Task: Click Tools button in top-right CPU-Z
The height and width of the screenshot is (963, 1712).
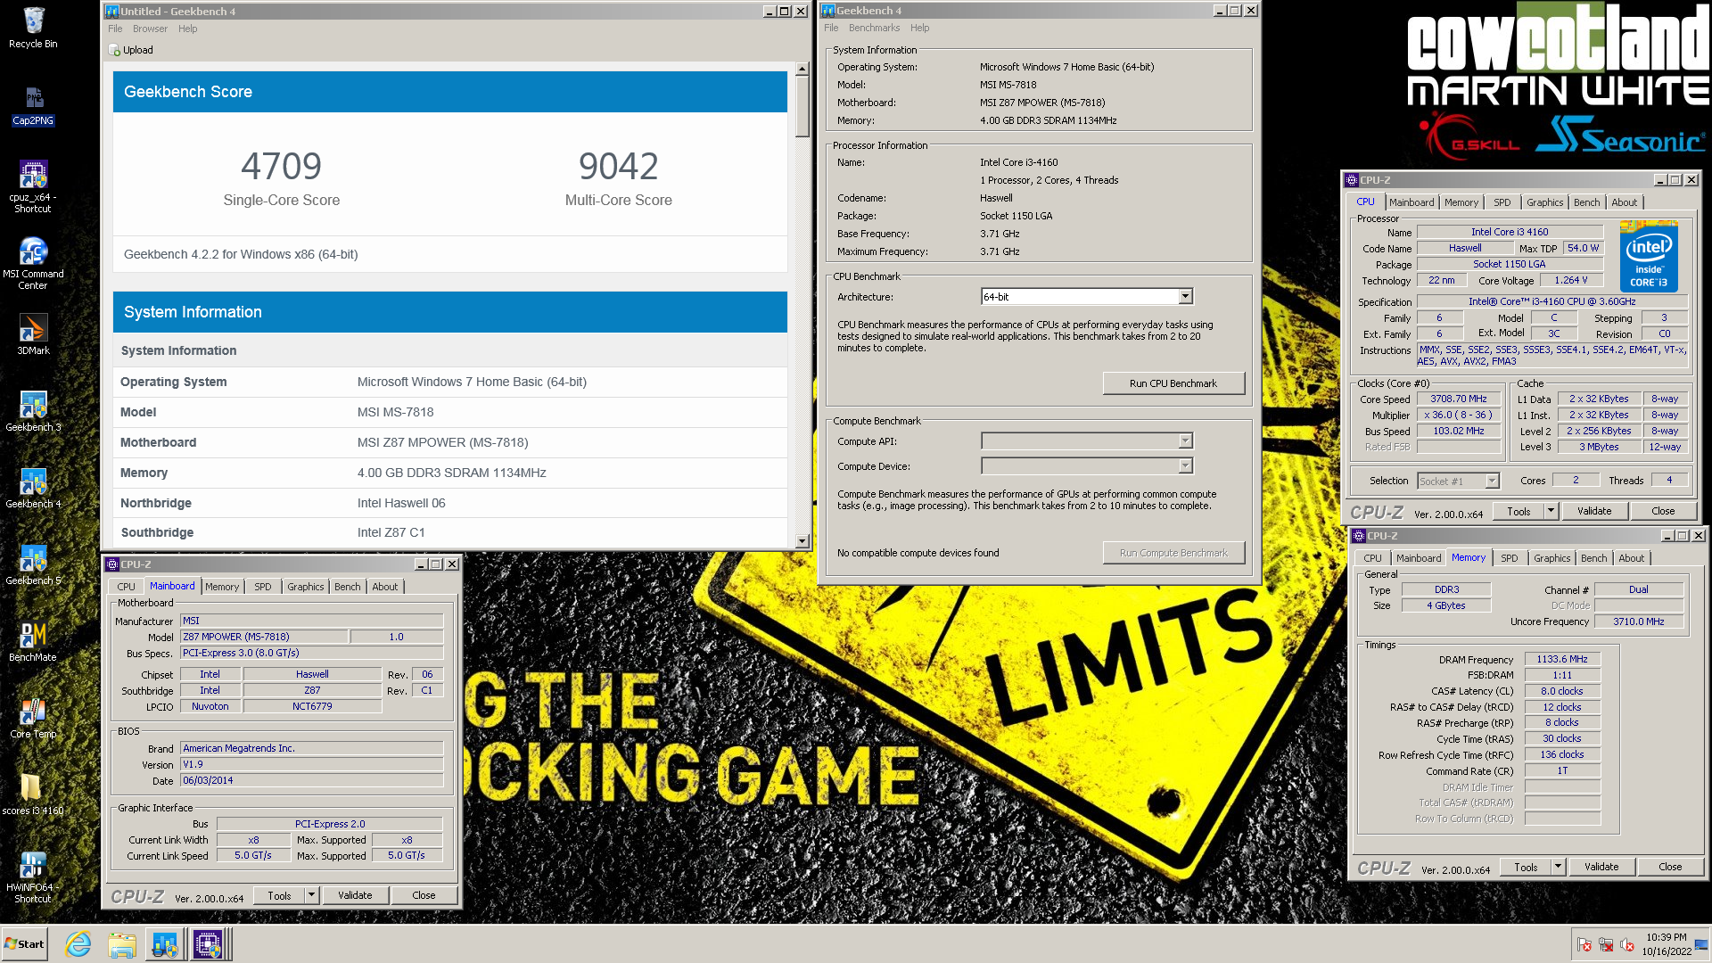Action: pyautogui.click(x=1519, y=511)
